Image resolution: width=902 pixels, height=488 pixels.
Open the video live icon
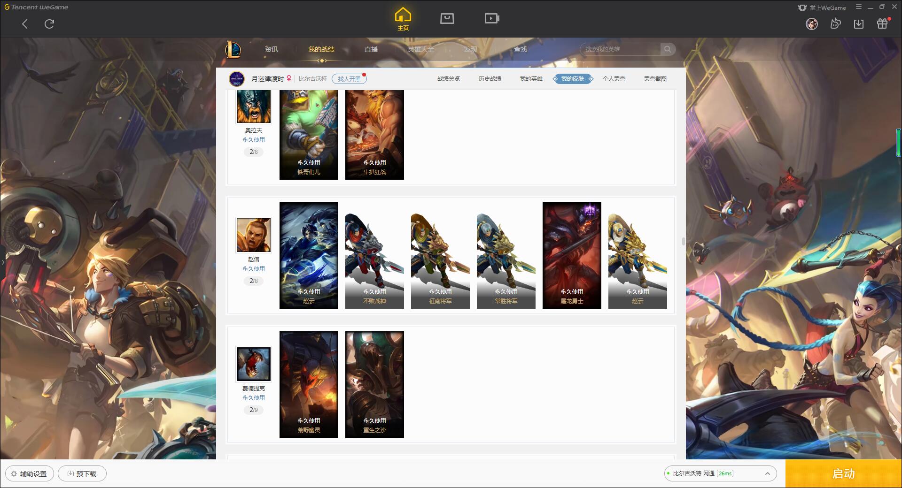click(x=492, y=18)
